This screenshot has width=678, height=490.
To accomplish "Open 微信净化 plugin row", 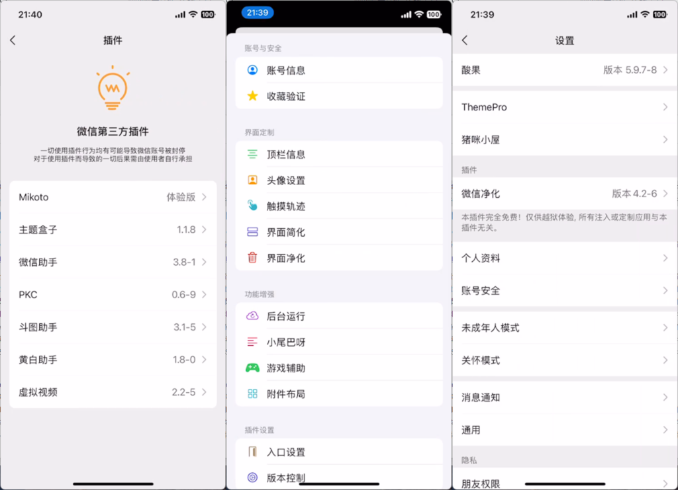I will pos(565,193).
